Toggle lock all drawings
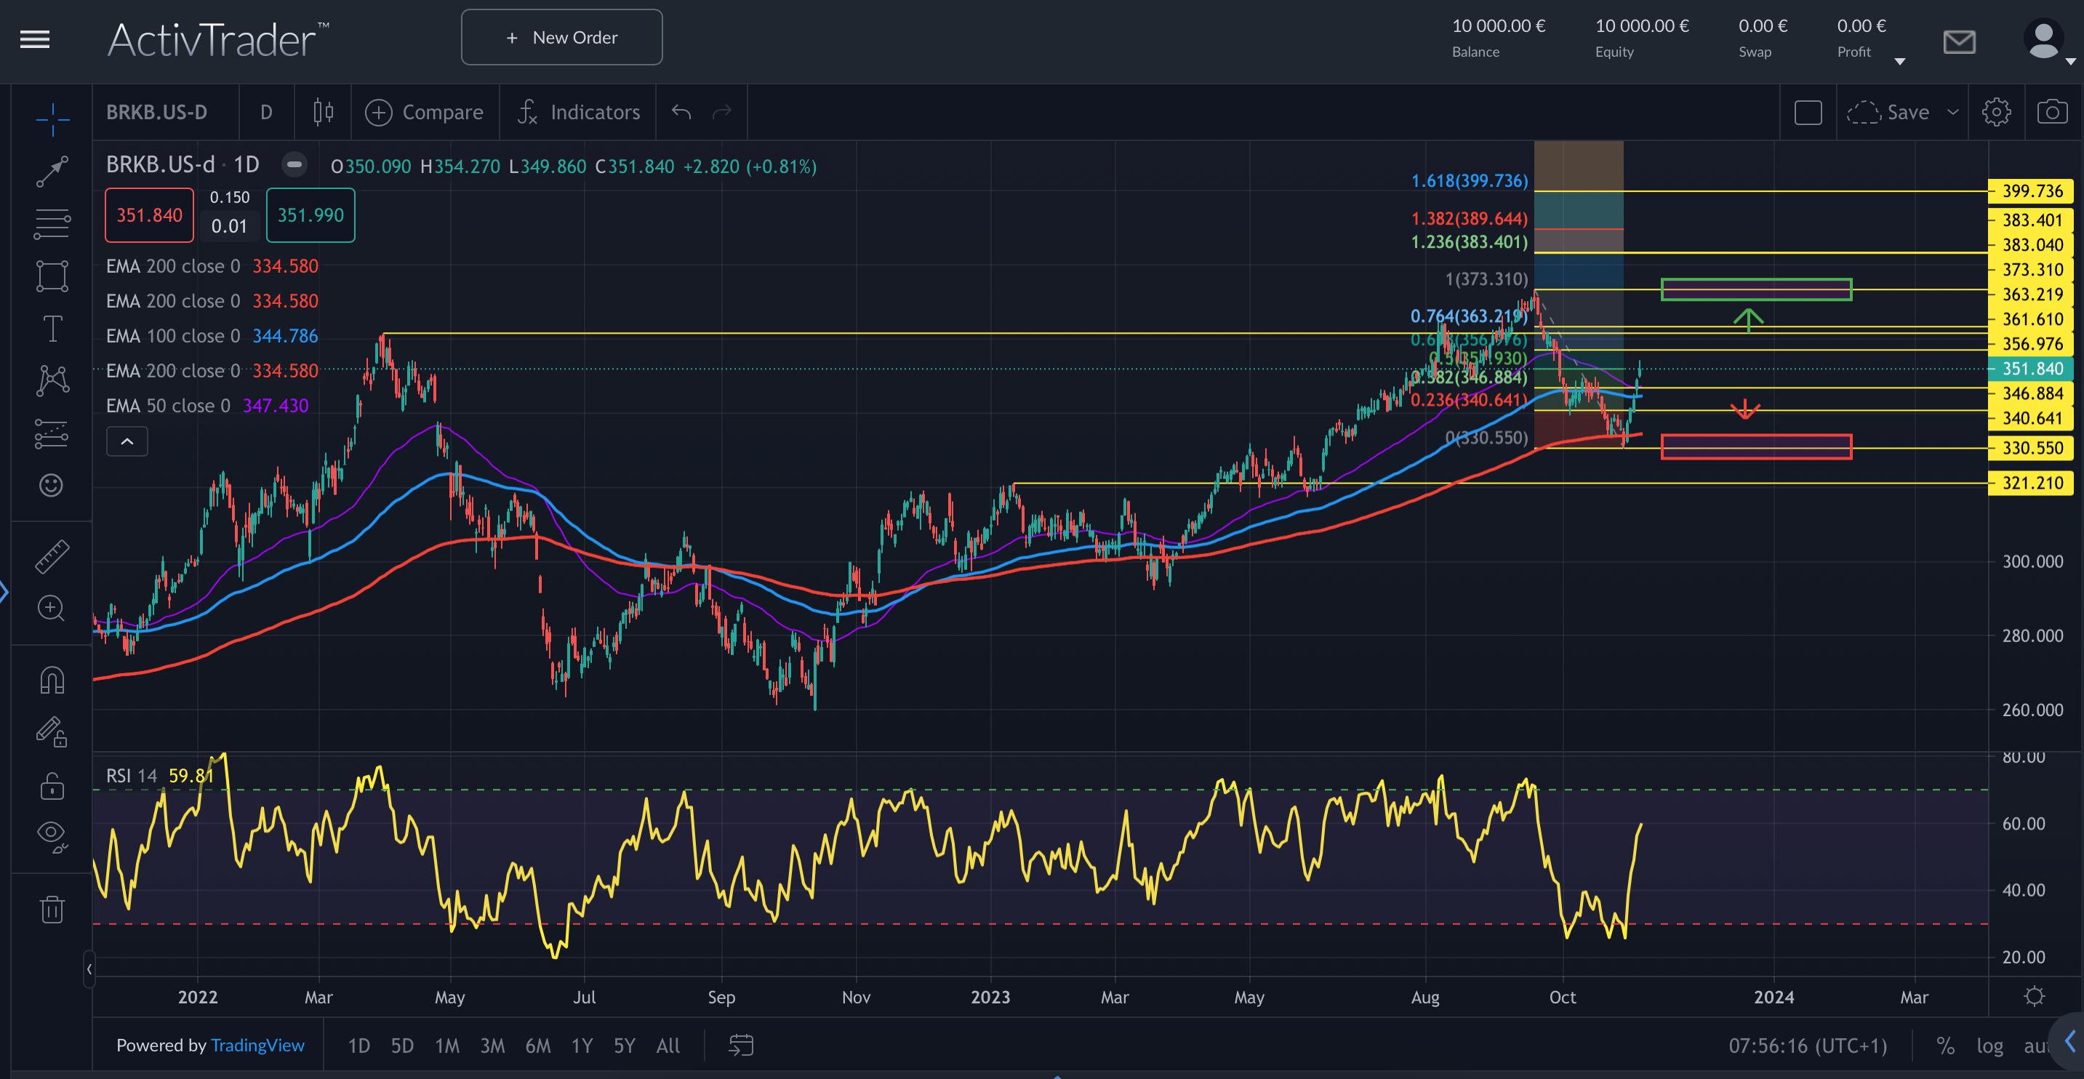Screen dimensions: 2084x1079 point(52,785)
